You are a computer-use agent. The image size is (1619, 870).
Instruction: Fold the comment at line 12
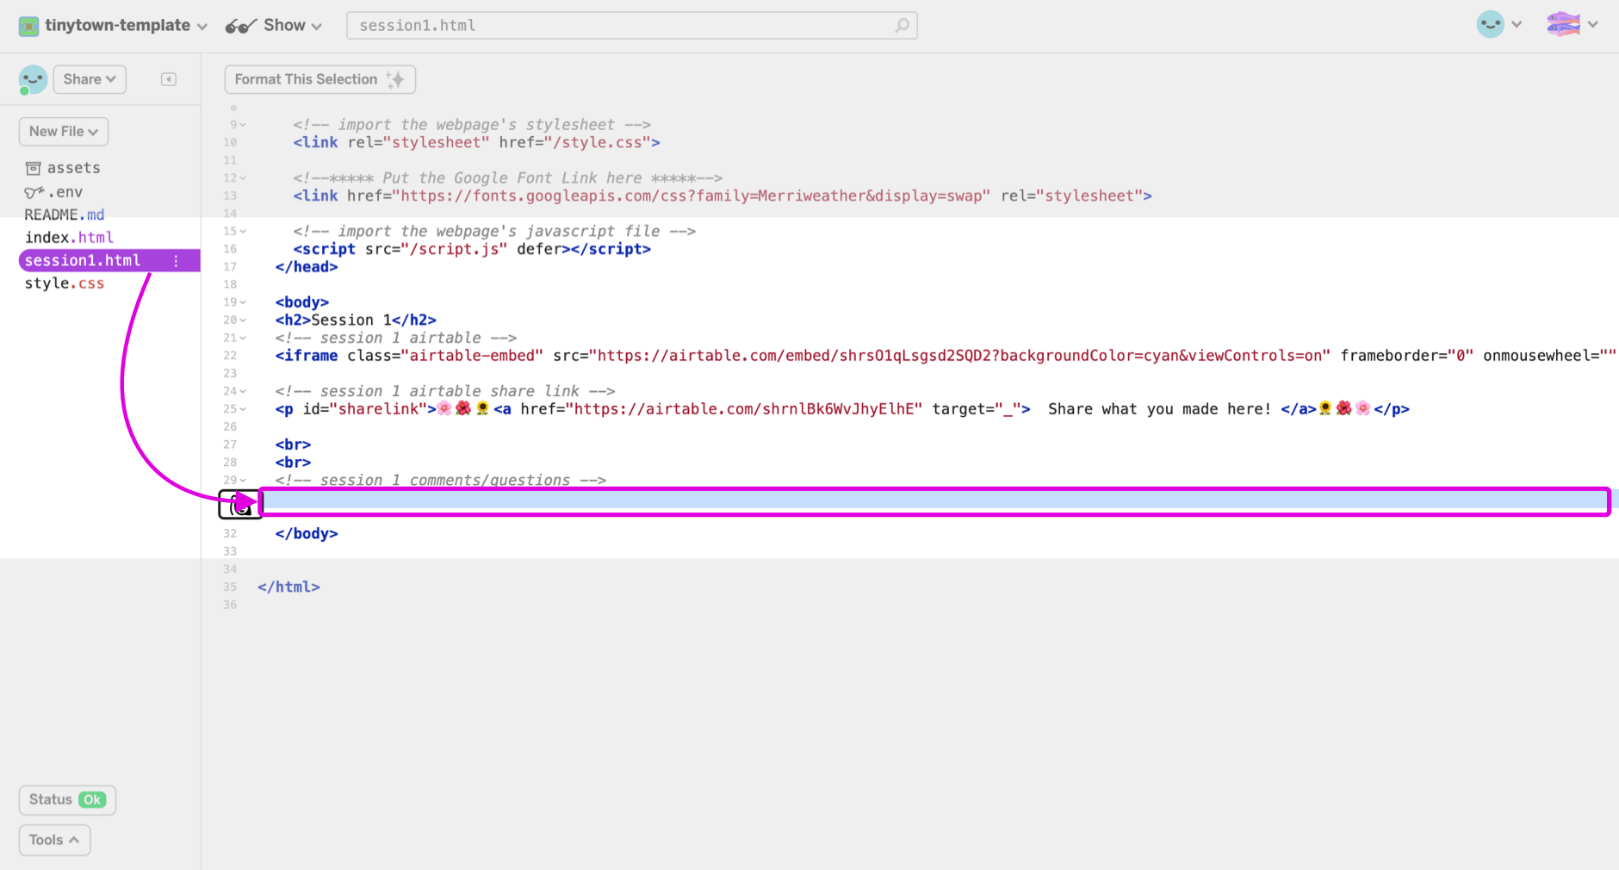tap(243, 178)
